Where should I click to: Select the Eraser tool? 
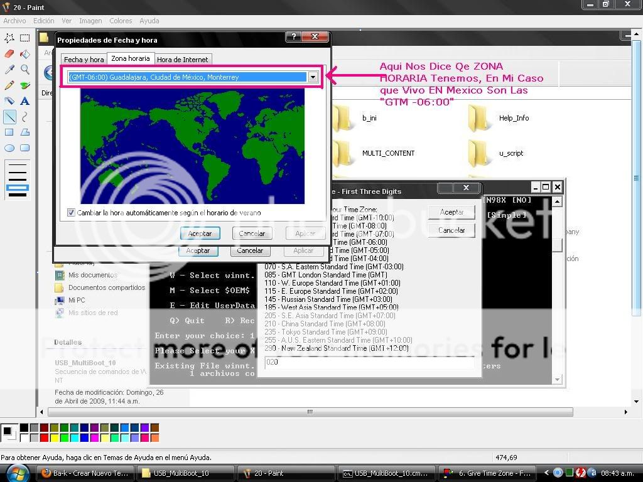pyautogui.click(x=9, y=54)
